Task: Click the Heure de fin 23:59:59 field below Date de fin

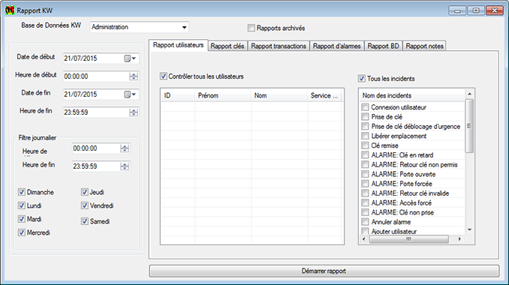Action: pos(101,112)
